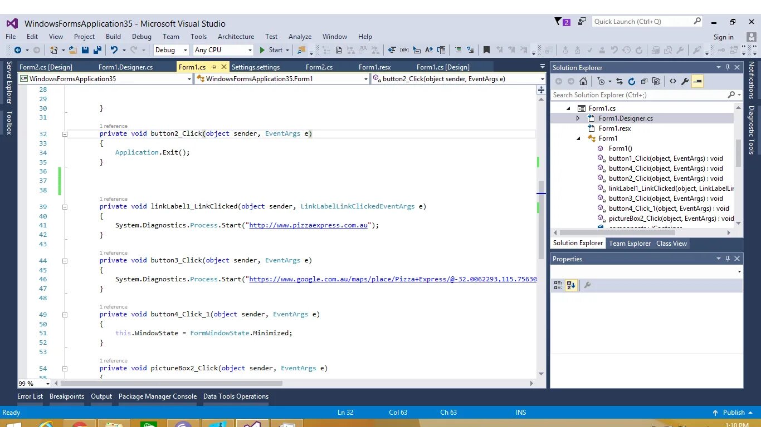This screenshot has height=427, width=761.
Task: Open the Server Explorer side tab
Action: point(9,82)
